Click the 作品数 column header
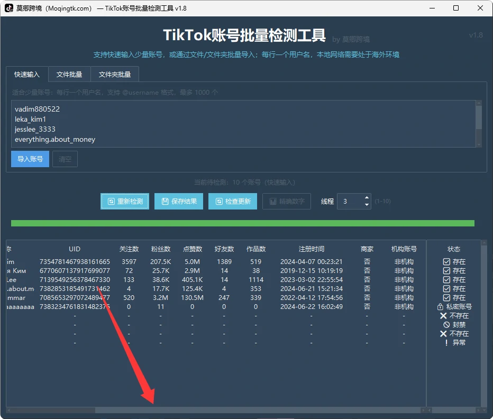 (x=256, y=249)
